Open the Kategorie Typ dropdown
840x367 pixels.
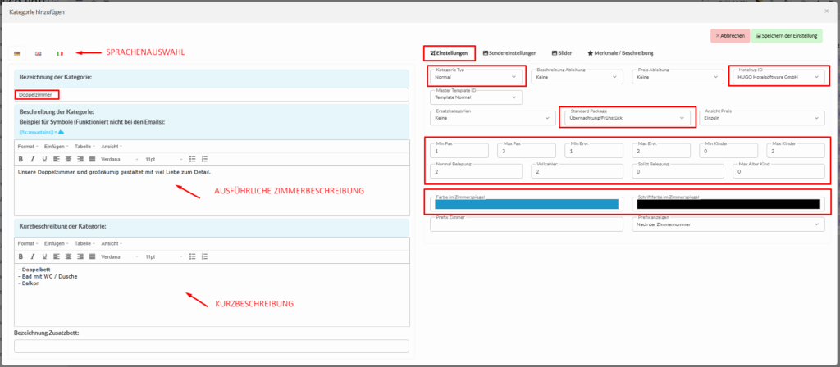[476, 77]
